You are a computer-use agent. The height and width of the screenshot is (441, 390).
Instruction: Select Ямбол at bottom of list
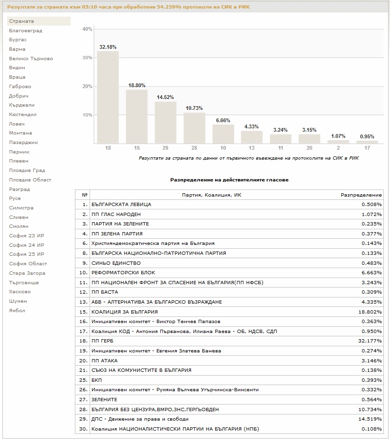[17, 311]
